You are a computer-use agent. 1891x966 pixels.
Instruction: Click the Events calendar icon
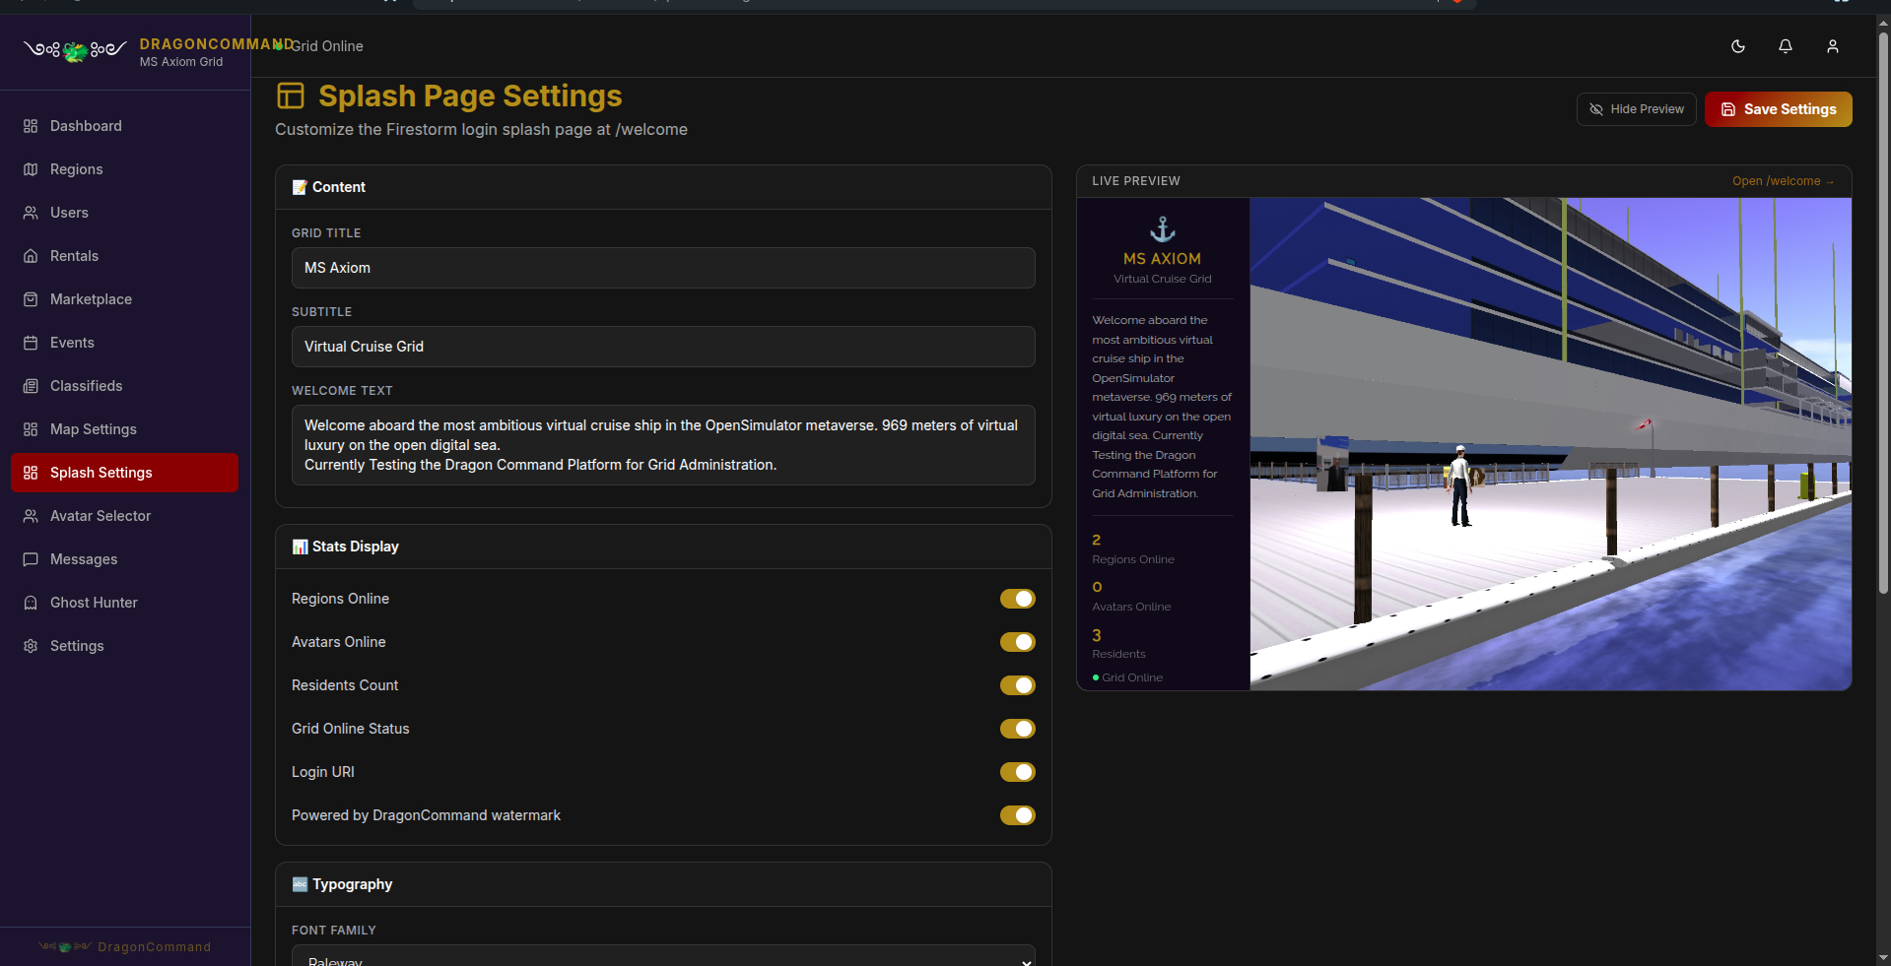pyautogui.click(x=31, y=343)
